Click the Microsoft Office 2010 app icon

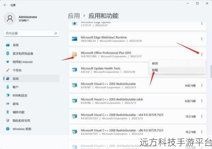pos(74,54)
